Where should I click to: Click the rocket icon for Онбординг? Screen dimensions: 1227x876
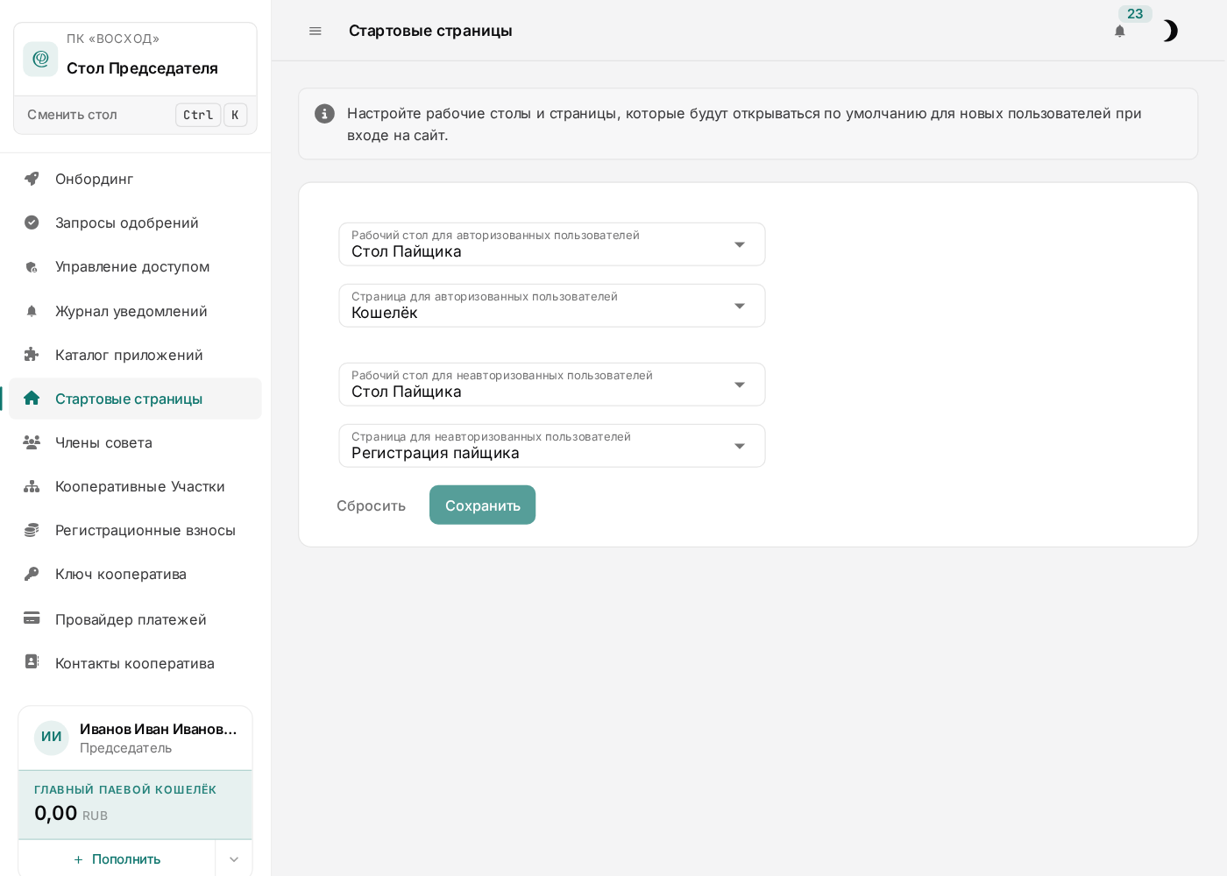(32, 179)
